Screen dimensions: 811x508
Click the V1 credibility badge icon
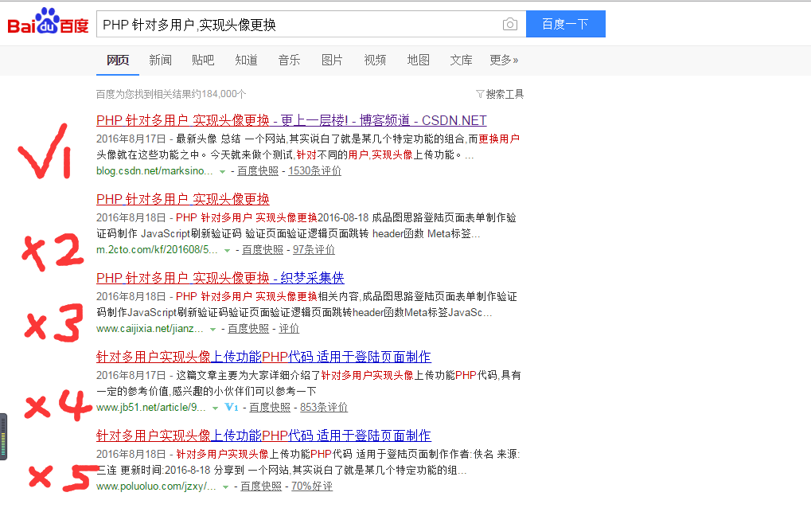tap(231, 407)
